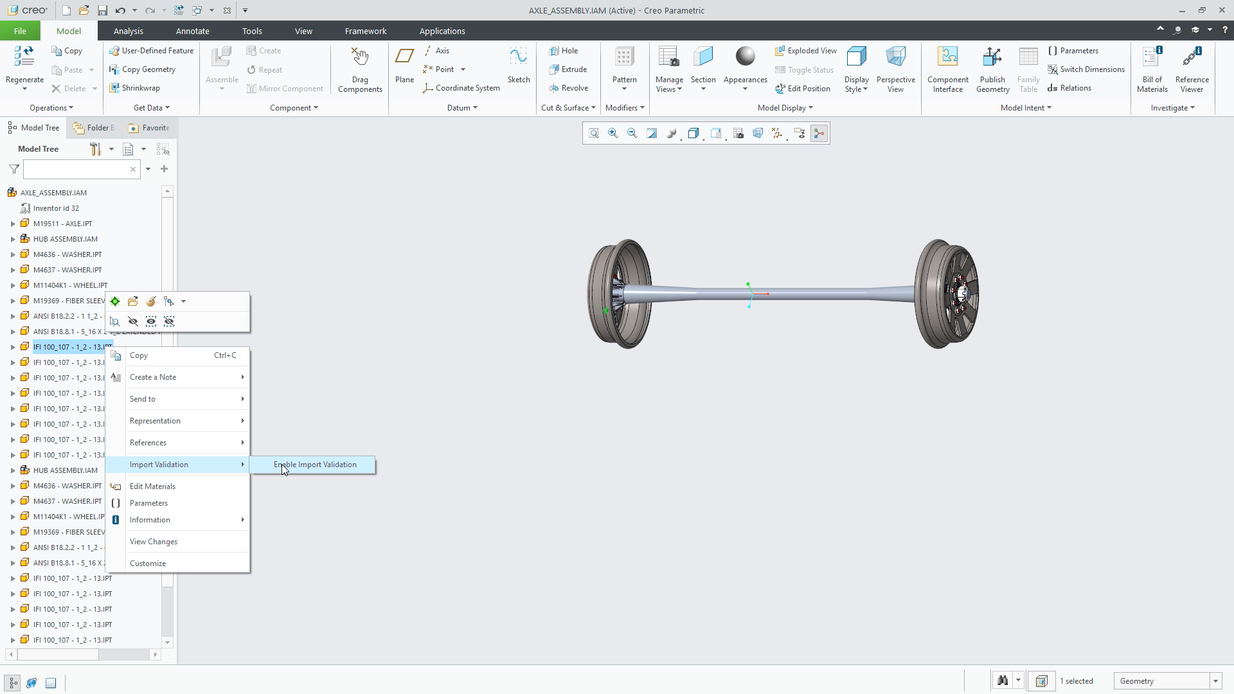This screenshot has width=1234, height=694.
Task: Open saved orientations list in graphics toolbar
Action: [x=716, y=134]
